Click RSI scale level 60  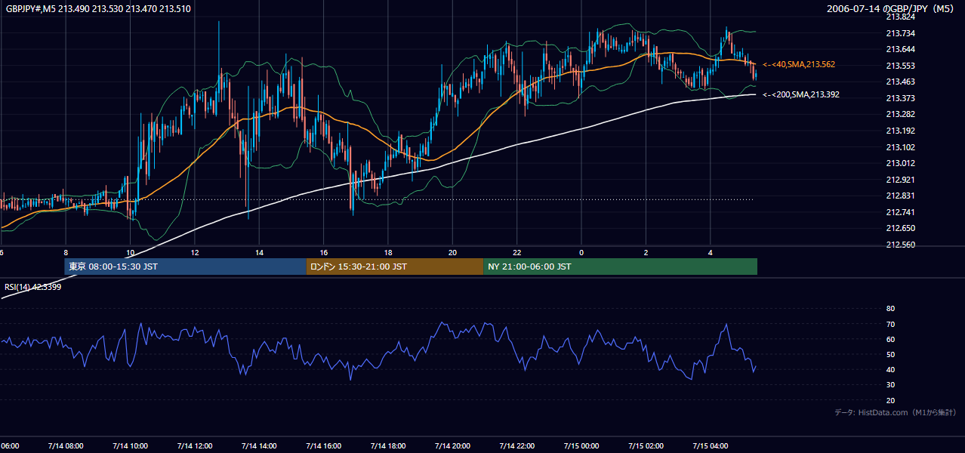tap(890, 340)
